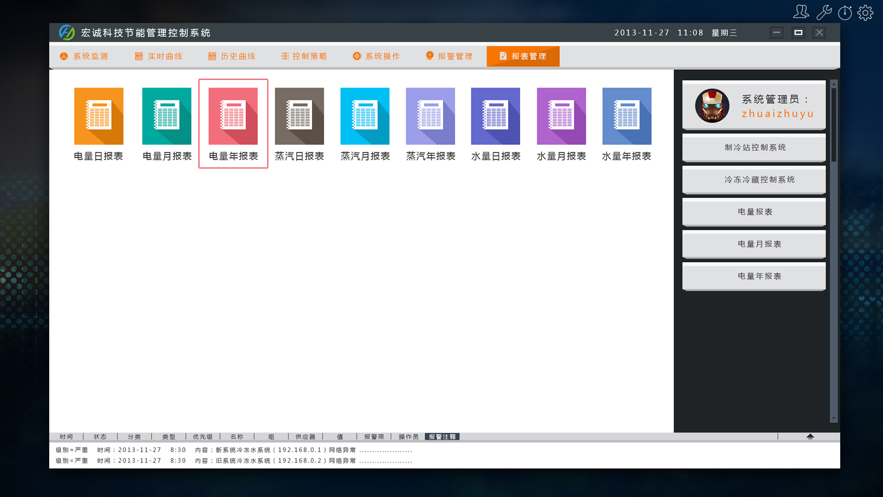Click the 类型 column header
Screen dimensions: 883x497
[x=169, y=437]
